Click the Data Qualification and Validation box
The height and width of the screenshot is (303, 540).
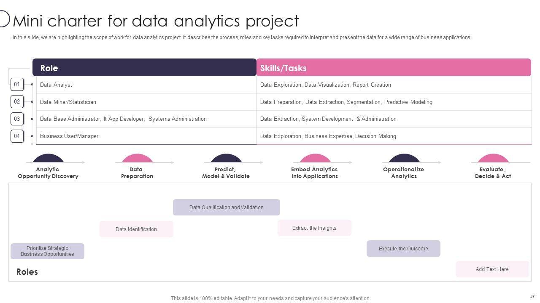click(227, 207)
